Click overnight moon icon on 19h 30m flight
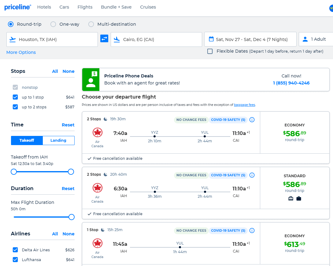The width and height of the screenshot is (333, 266). [105, 119]
